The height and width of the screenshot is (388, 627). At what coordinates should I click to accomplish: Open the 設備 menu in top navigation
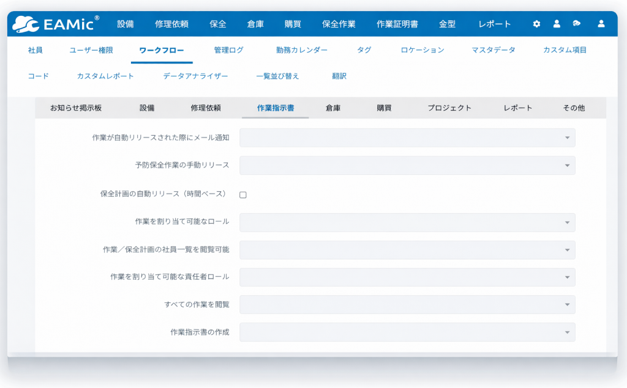[126, 24]
